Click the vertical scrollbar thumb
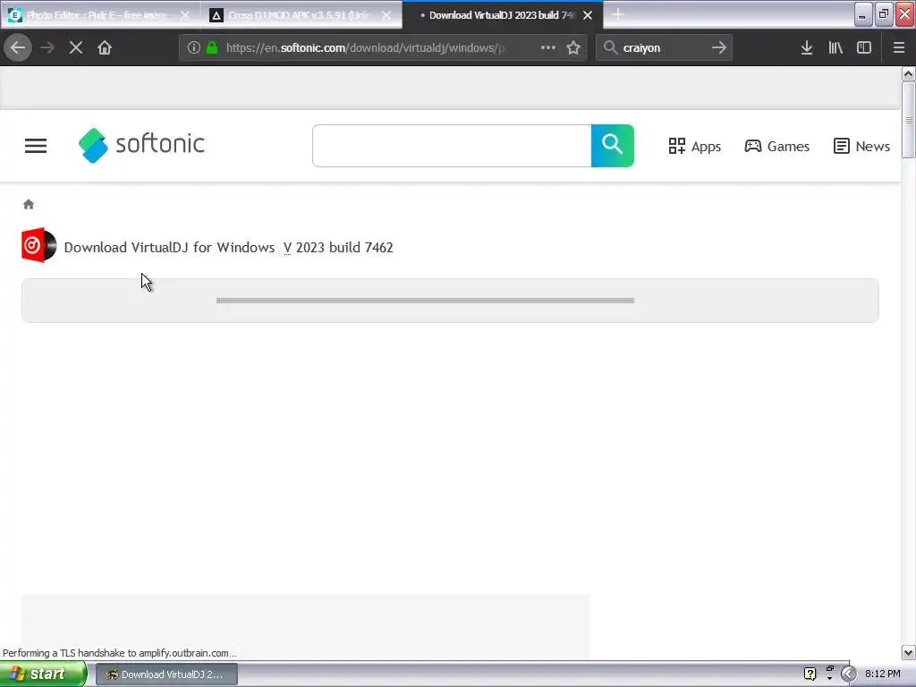 point(908,120)
